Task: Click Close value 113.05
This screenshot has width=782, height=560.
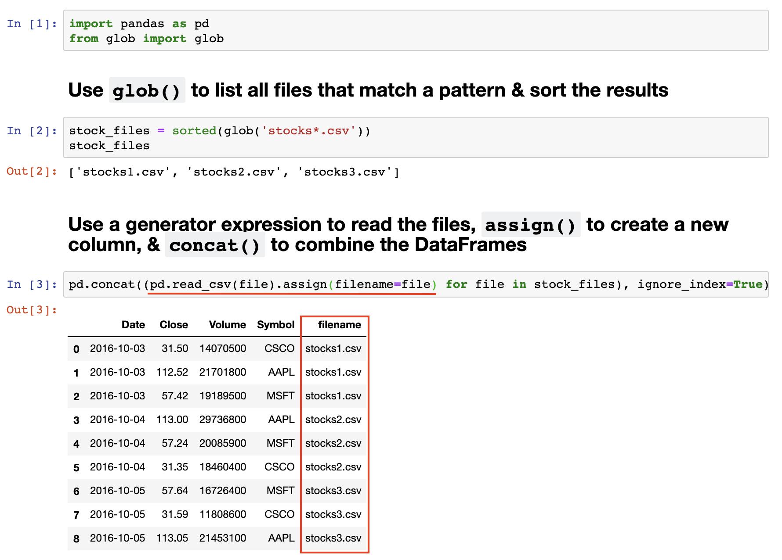Action: pyautogui.click(x=172, y=538)
